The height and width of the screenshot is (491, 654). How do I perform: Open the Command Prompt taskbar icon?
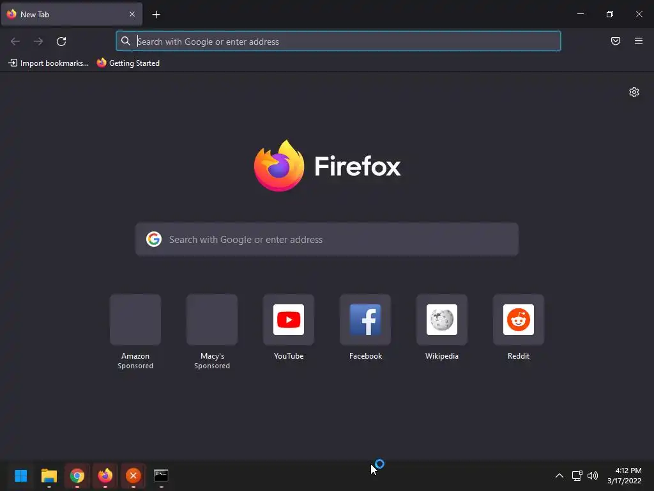coord(161,476)
